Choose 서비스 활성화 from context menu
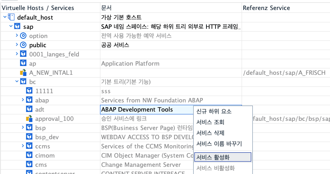This screenshot has height=174, width=330. tap(223, 157)
